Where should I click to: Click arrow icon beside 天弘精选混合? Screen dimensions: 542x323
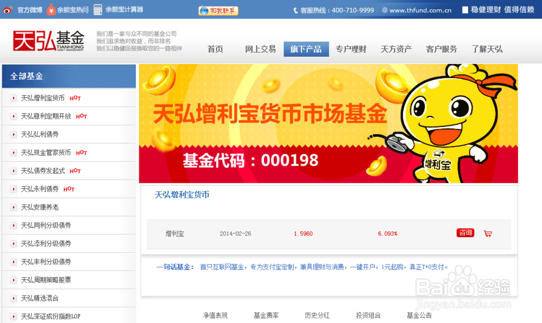click(x=13, y=299)
